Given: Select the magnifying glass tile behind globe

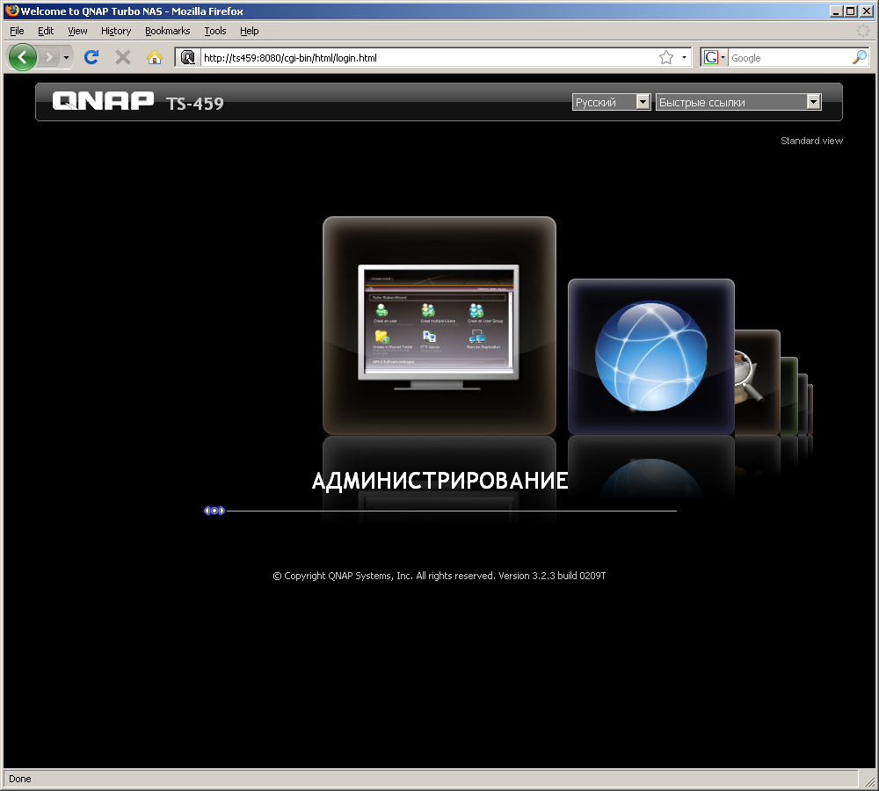Looking at the screenshot, I should 757,381.
